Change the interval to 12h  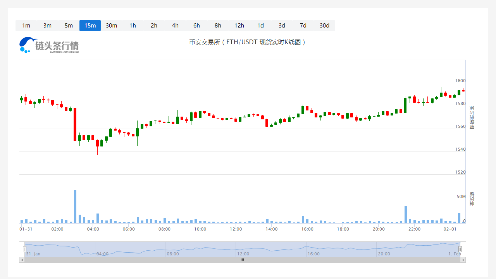pyautogui.click(x=239, y=26)
